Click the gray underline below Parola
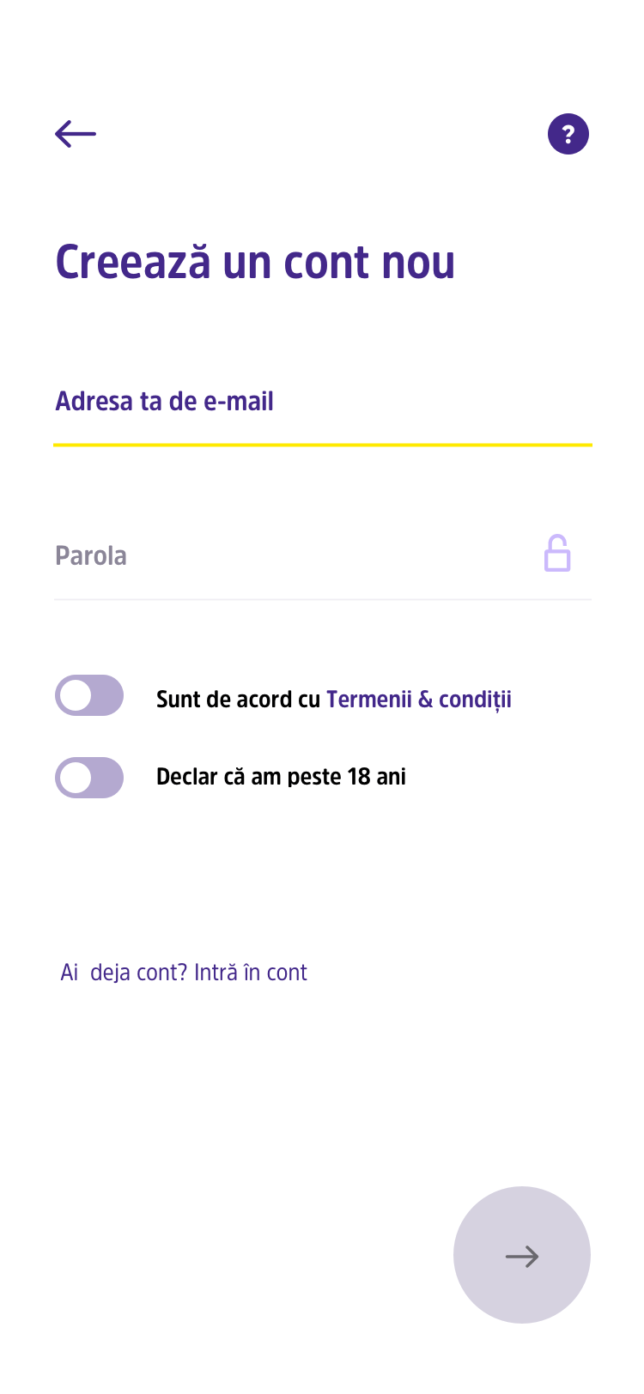This screenshot has height=1394, width=644. click(x=323, y=599)
